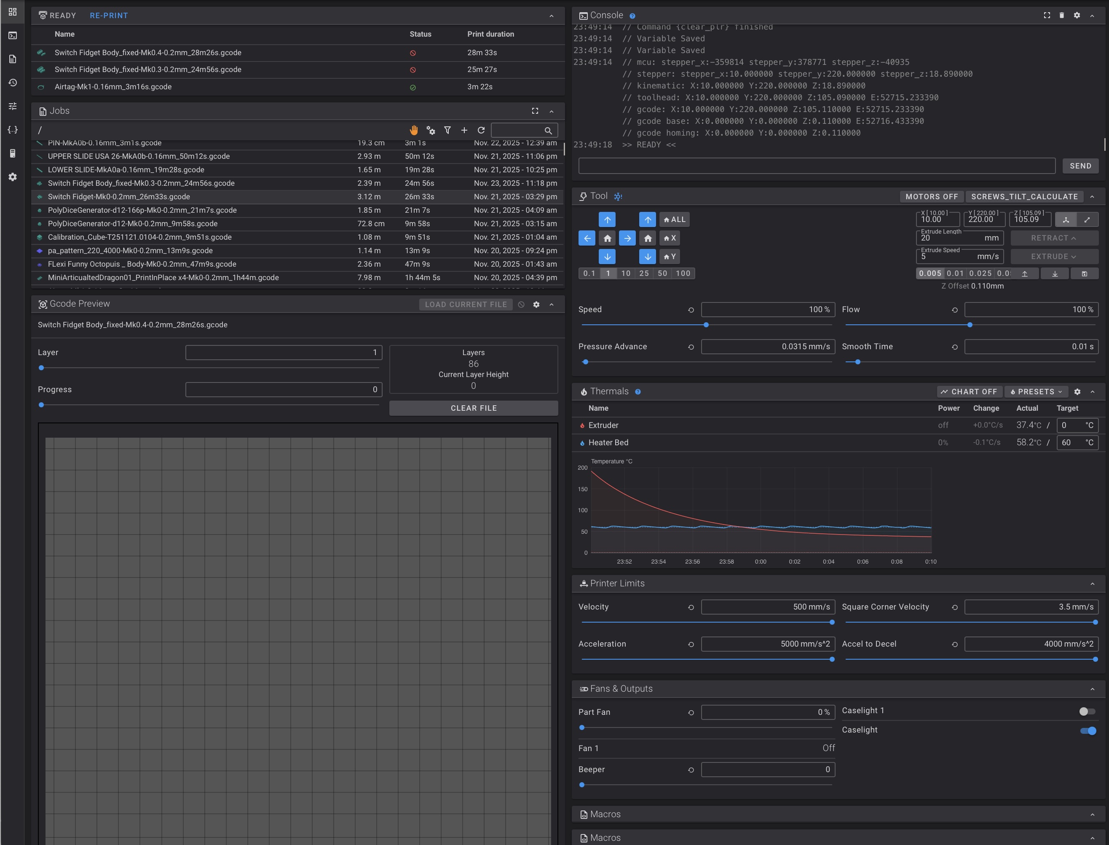Viewport: 1109px width, 845px height.
Task: Home all axes with ALL button
Action: pos(674,219)
